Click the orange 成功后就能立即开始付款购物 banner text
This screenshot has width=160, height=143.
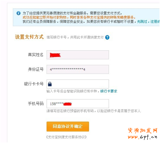44,17
